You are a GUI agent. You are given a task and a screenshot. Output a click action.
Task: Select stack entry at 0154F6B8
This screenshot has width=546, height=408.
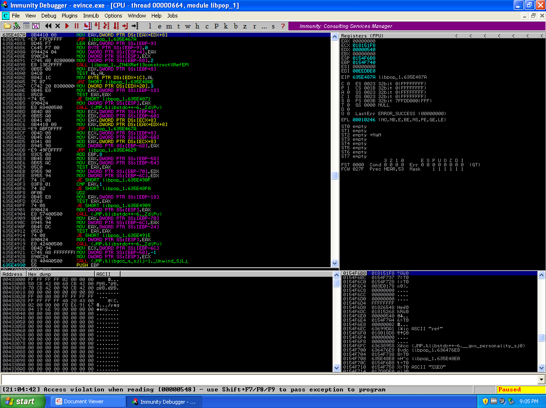click(439, 273)
